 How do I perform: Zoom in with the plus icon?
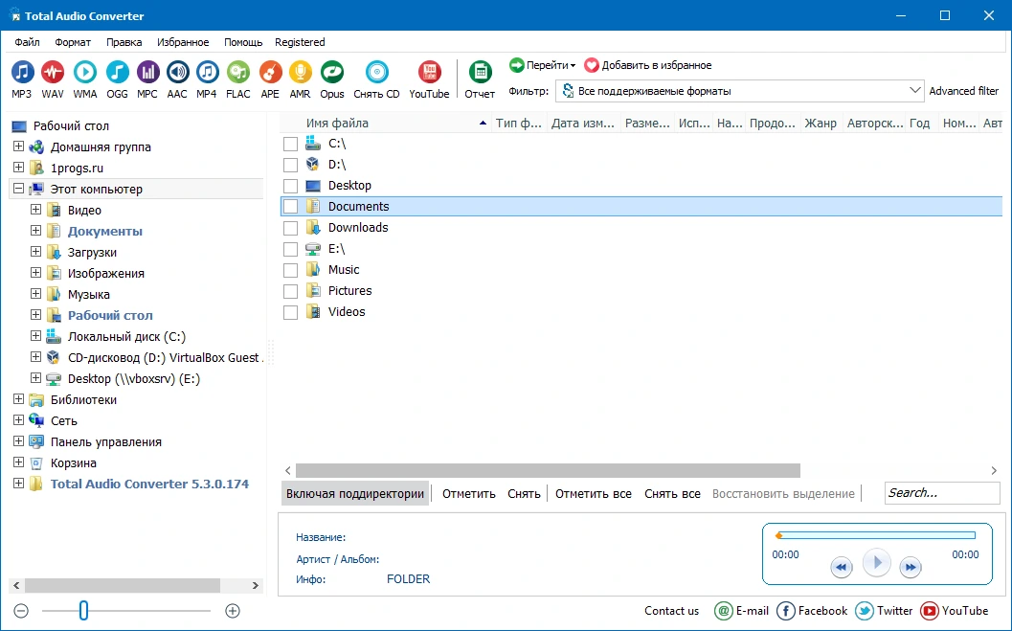(233, 611)
